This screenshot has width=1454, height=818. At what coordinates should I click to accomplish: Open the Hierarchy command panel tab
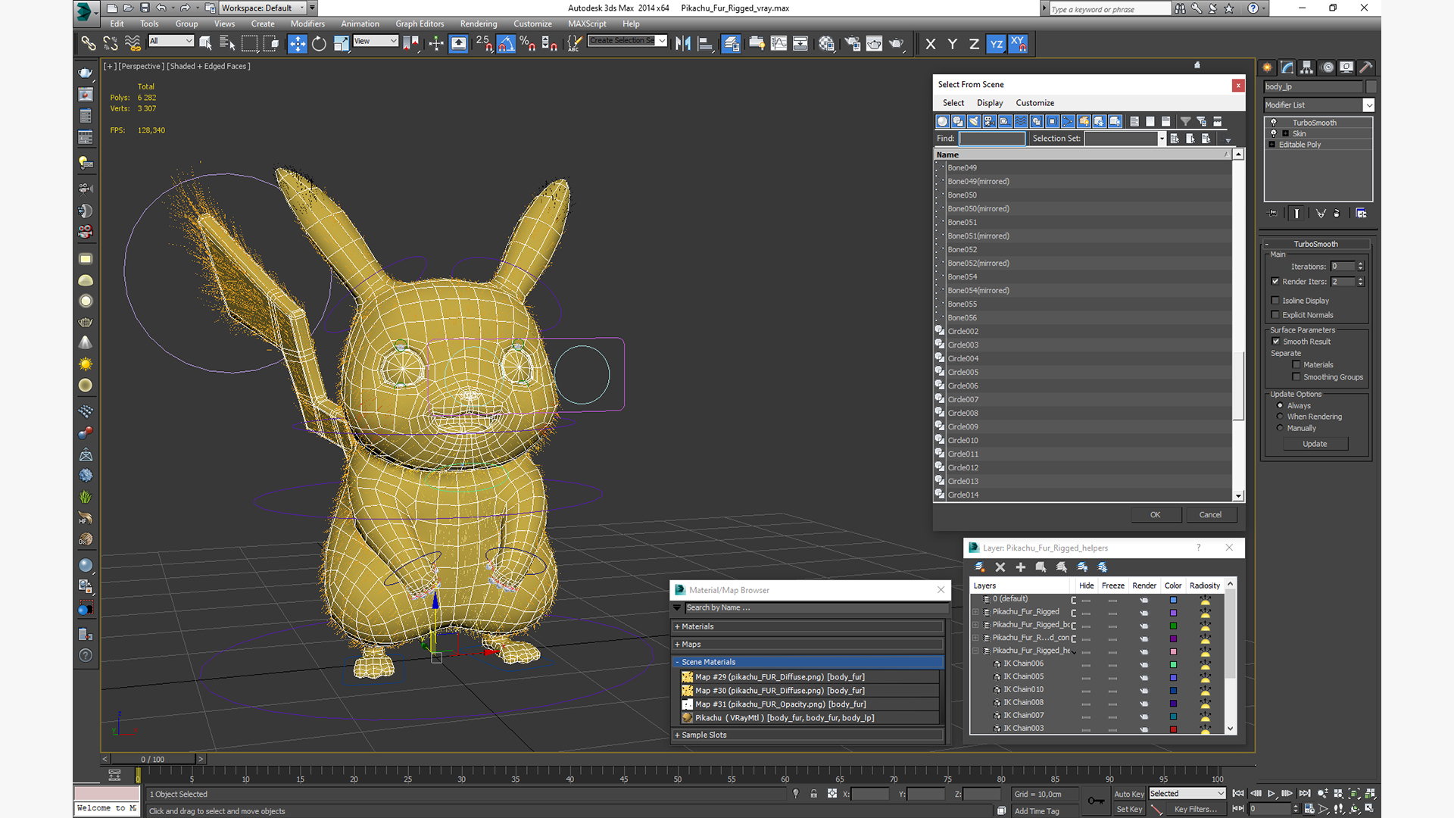click(x=1307, y=67)
